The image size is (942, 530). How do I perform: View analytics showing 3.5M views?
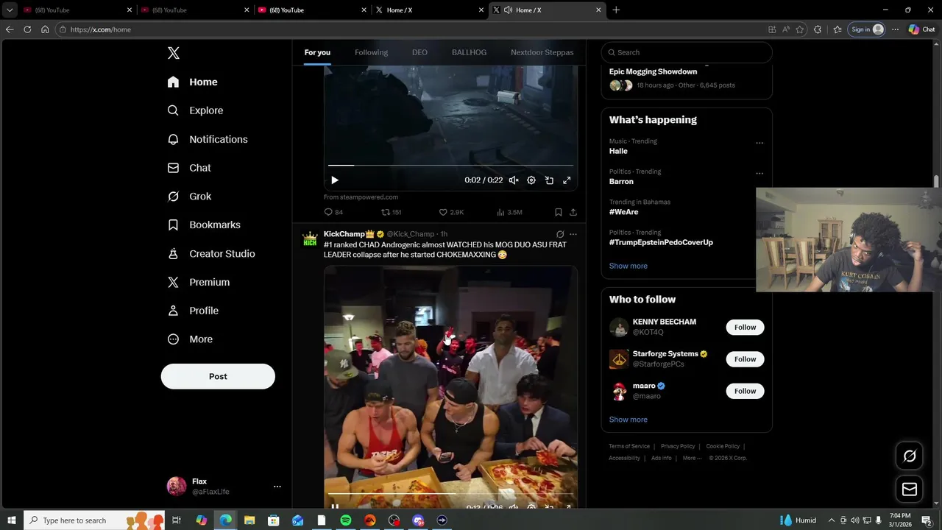coord(509,212)
